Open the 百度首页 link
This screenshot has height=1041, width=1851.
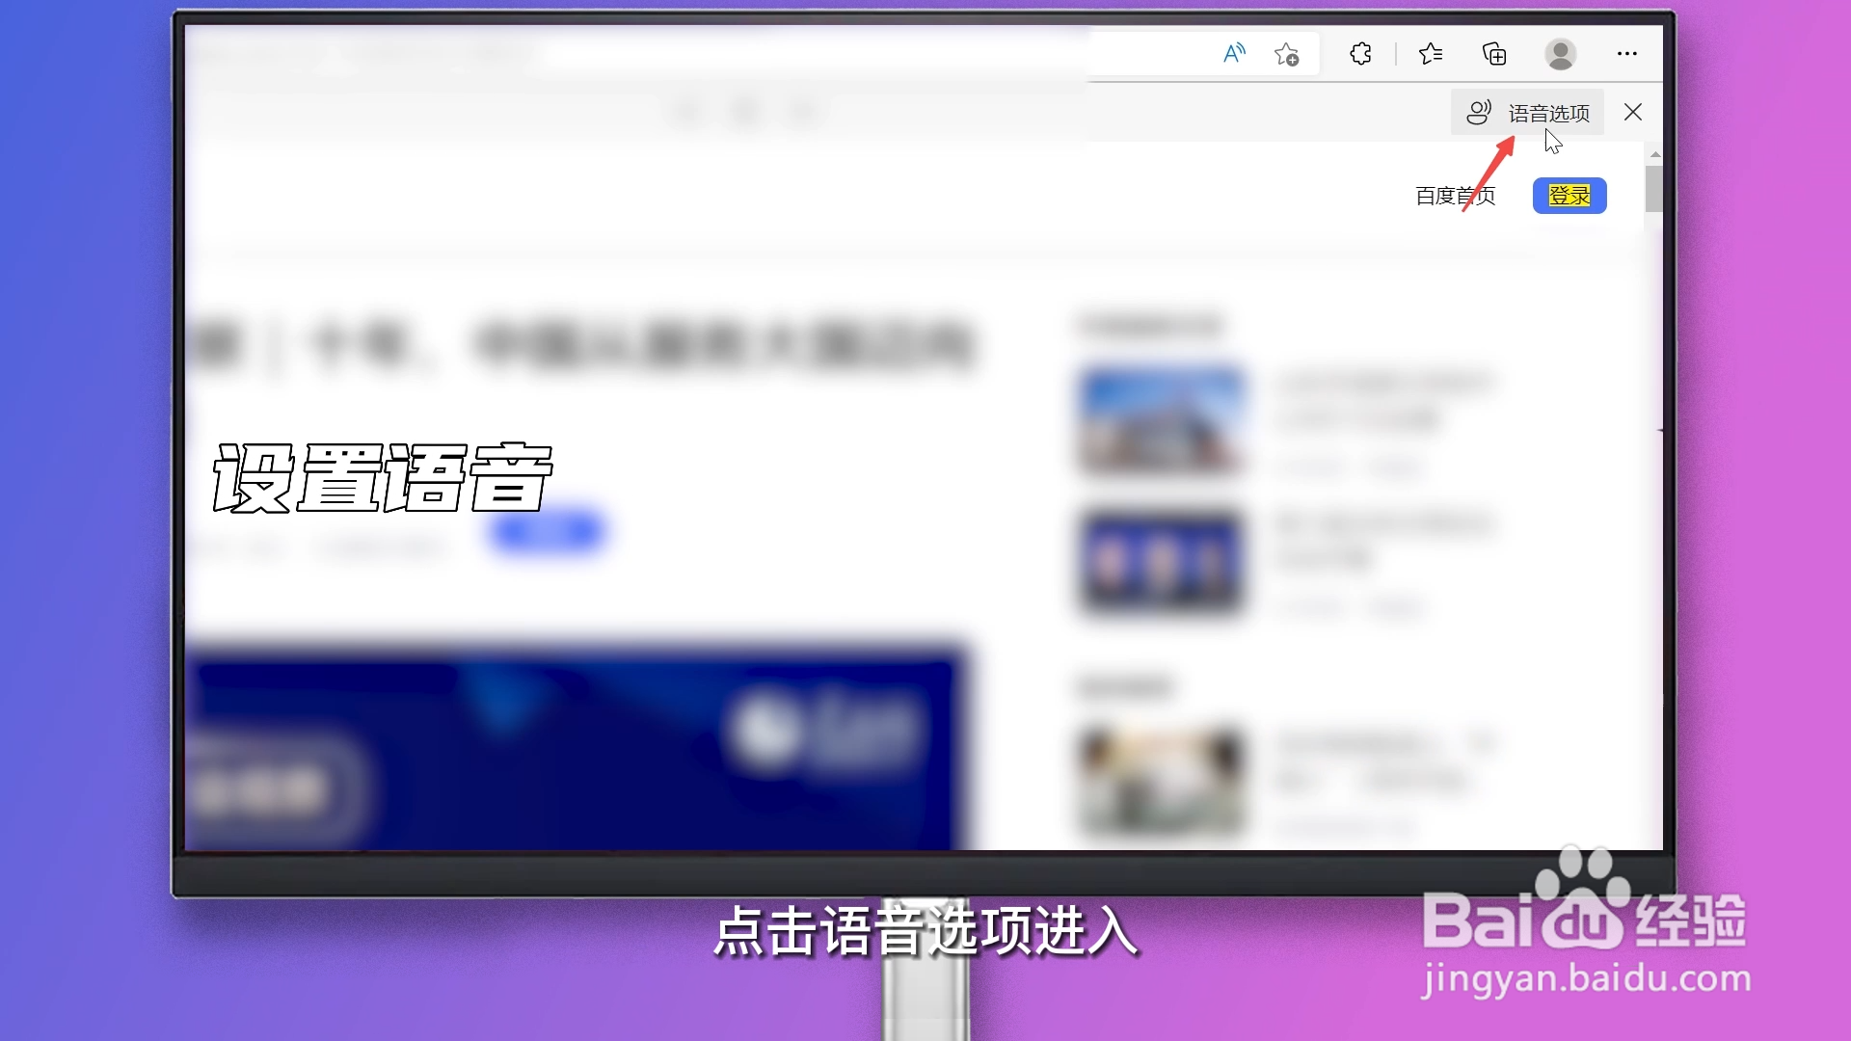click(1454, 196)
